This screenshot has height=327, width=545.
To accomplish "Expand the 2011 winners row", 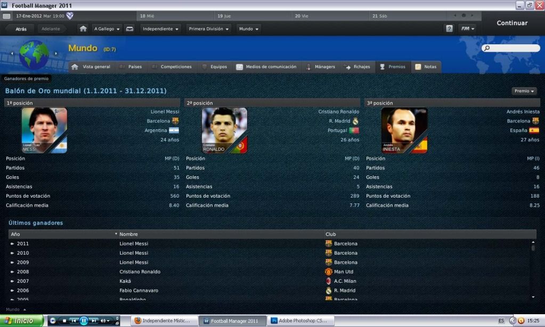I will pos(12,243).
